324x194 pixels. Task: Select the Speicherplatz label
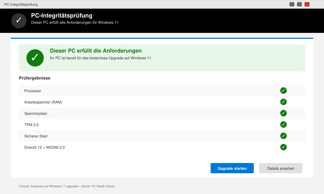pos(36,113)
